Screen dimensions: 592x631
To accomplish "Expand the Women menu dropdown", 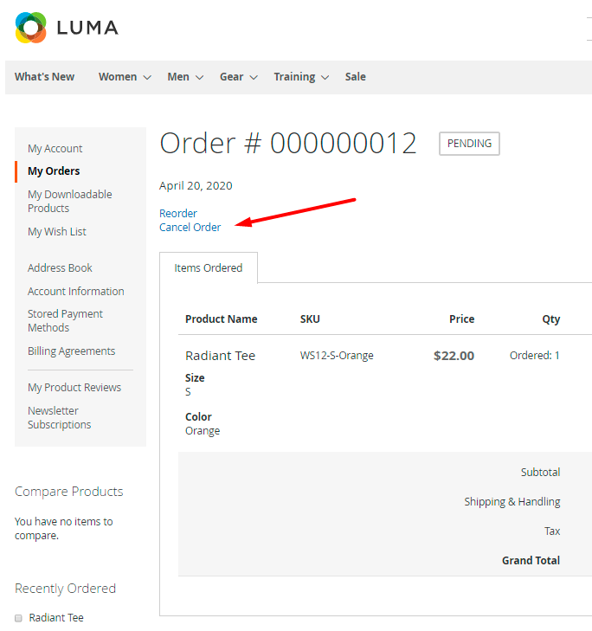I will coord(125,77).
